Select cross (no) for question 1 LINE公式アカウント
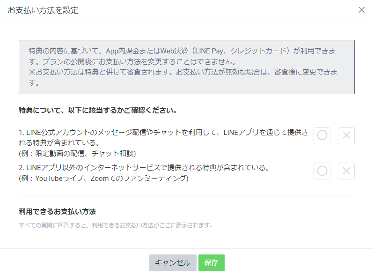Screen dimensions: 373x276 346,136
